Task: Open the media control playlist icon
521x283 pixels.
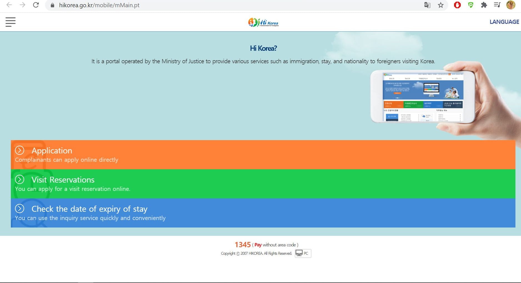Action: pyautogui.click(x=497, y=5)
